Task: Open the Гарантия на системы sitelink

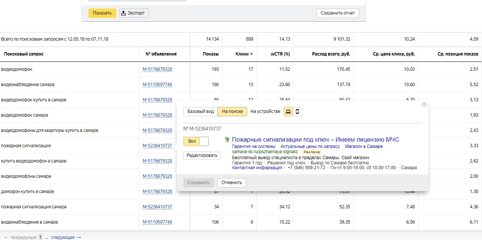Action: click(x=254, y=146)
